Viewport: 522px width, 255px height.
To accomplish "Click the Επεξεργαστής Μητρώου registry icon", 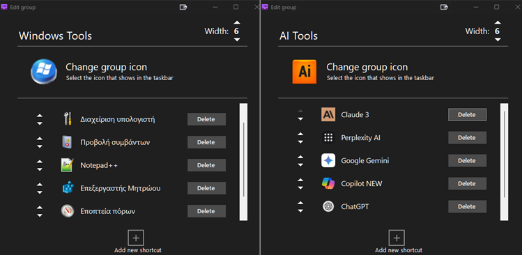I will click(67, 188).
